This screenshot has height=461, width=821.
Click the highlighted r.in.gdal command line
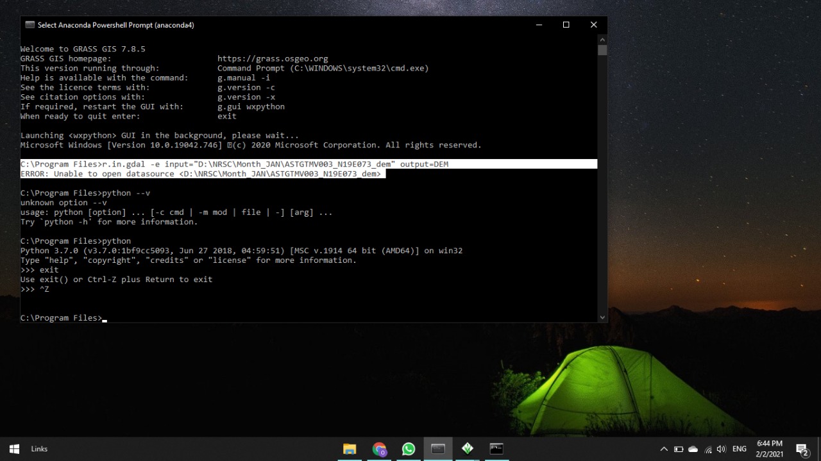[234, 164]
